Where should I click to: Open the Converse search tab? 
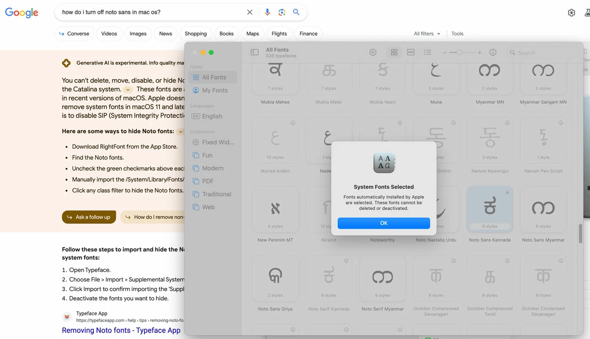pyautogui.click(x=74, y=33)
